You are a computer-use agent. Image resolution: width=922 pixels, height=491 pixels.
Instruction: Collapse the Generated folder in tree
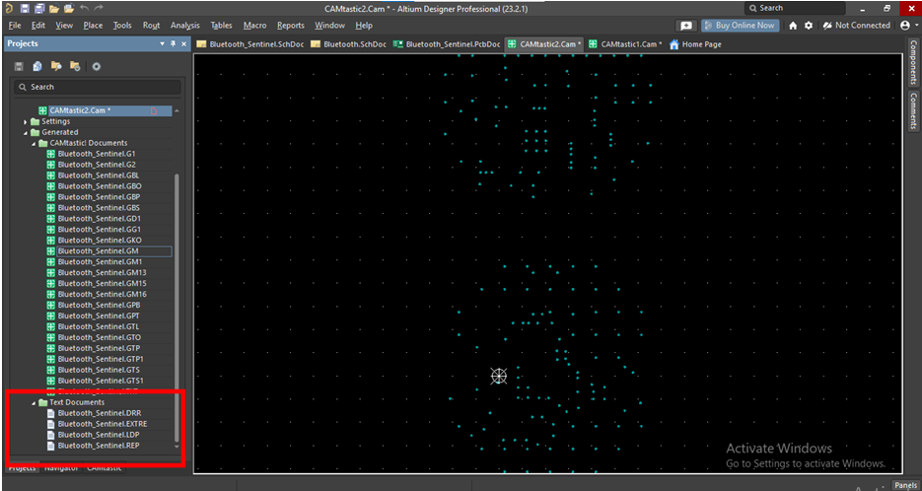coord(27,132)
